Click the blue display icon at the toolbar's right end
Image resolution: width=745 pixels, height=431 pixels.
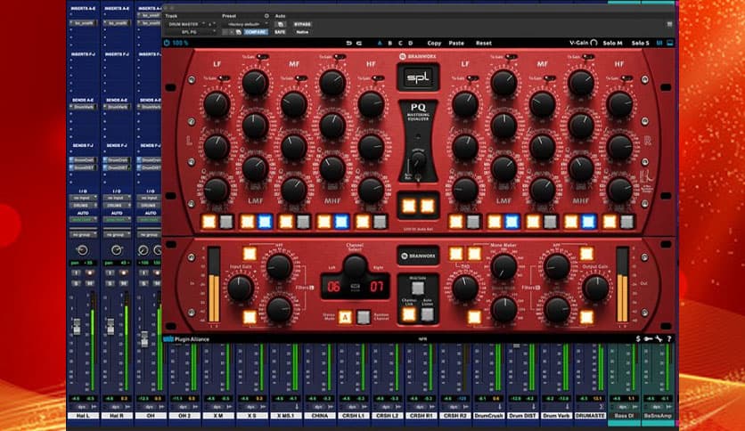point(670,43)
